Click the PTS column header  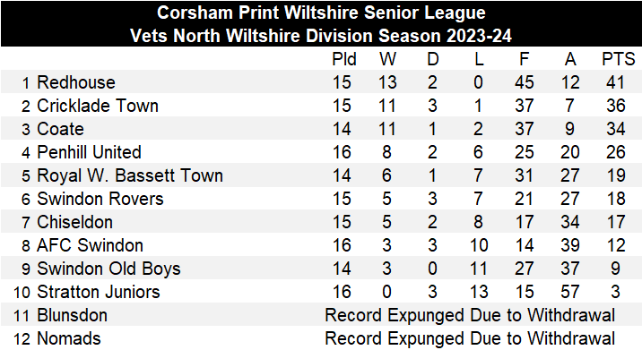point(619,60)
